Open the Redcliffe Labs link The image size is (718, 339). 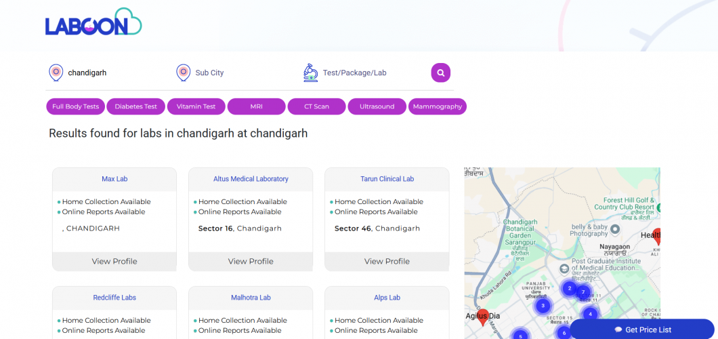point(114,298)
